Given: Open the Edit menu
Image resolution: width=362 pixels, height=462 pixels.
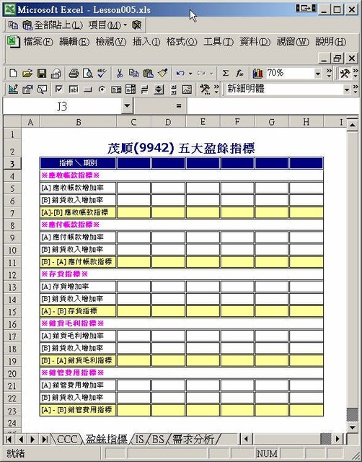Looking at the screenshot, I should click(x=74, y=42).
